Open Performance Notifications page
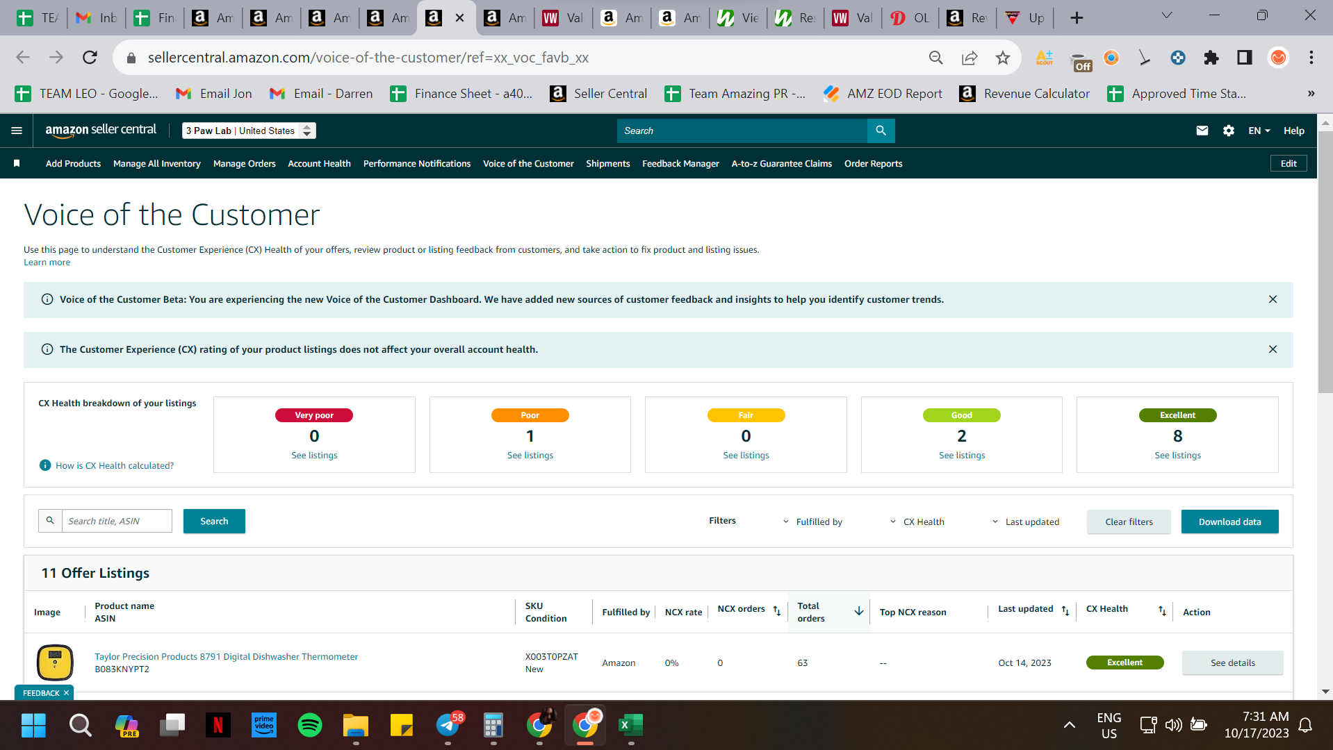Viewport: 1333px width, 750px height. tap(417, 163)
